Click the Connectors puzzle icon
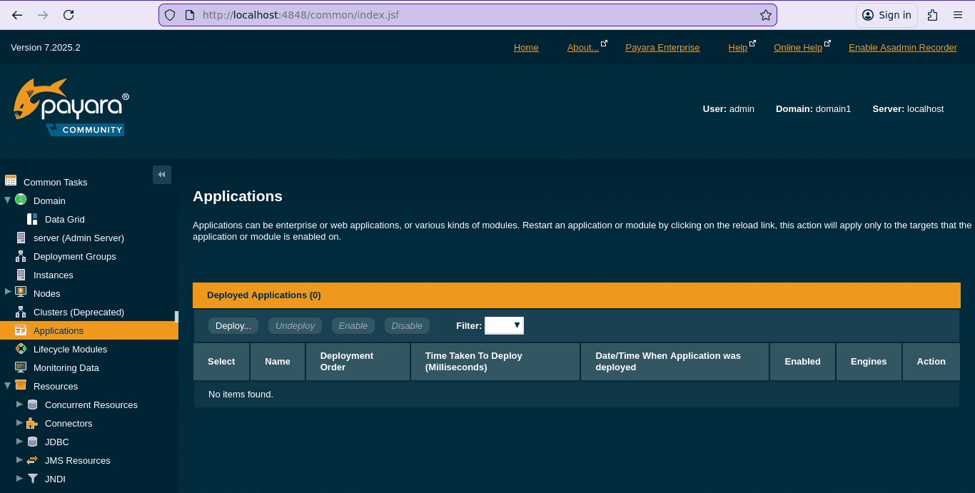Image resolution: width=975 pixels, height=493 pixels. click(32, 423)
